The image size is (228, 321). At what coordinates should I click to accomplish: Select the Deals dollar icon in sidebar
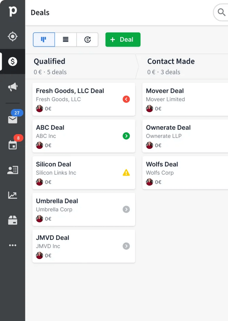[13, 61]
